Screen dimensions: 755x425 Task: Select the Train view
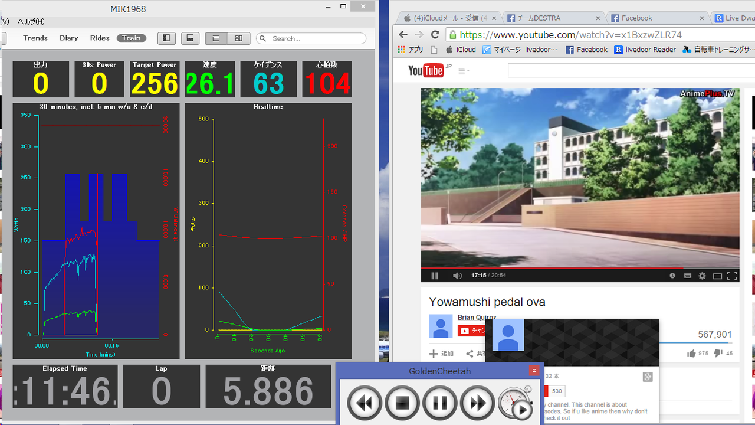[132, 38]
